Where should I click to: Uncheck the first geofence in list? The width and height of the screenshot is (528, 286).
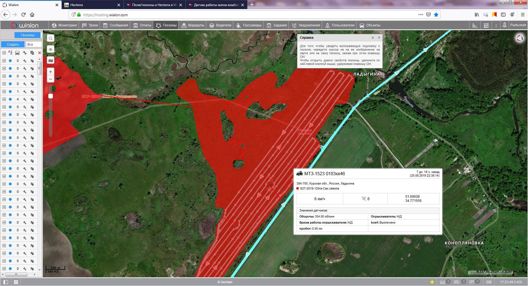(x=4, y=61)
